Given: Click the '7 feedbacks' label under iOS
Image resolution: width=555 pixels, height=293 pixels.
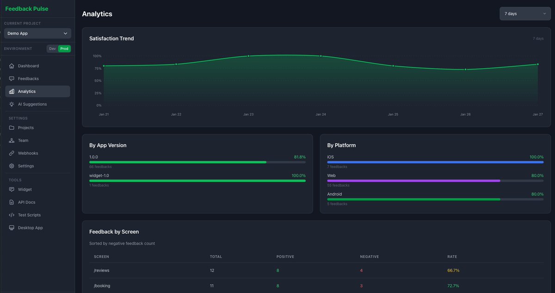Looking at the screenshot, I should (337, 167).
